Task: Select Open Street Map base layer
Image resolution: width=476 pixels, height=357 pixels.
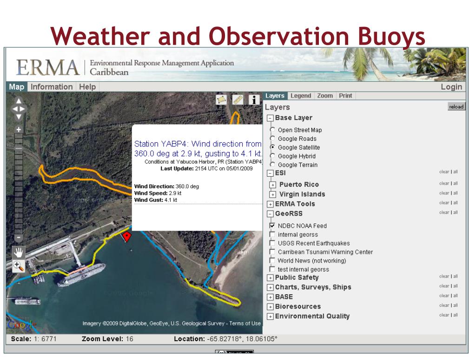Action: click(x=272, y=130)
